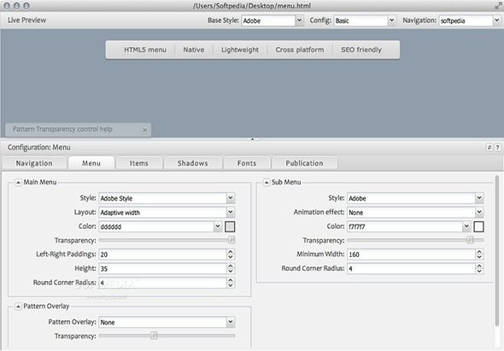This screenshot has height=351, width=504.
Task: Select the Menu tab
Action: click(91, 163)
